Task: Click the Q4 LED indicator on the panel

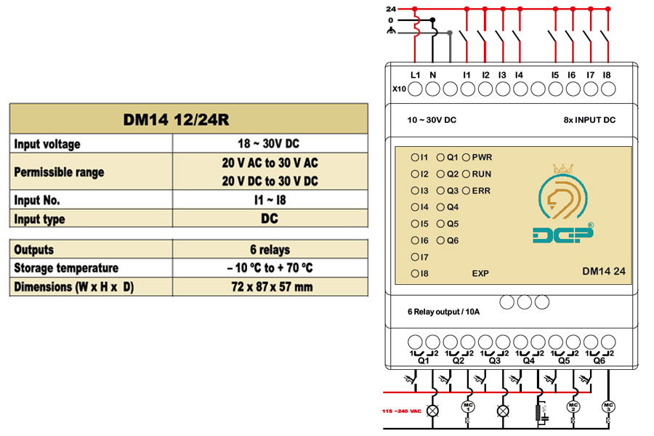Action: click(x=440, y=207)
